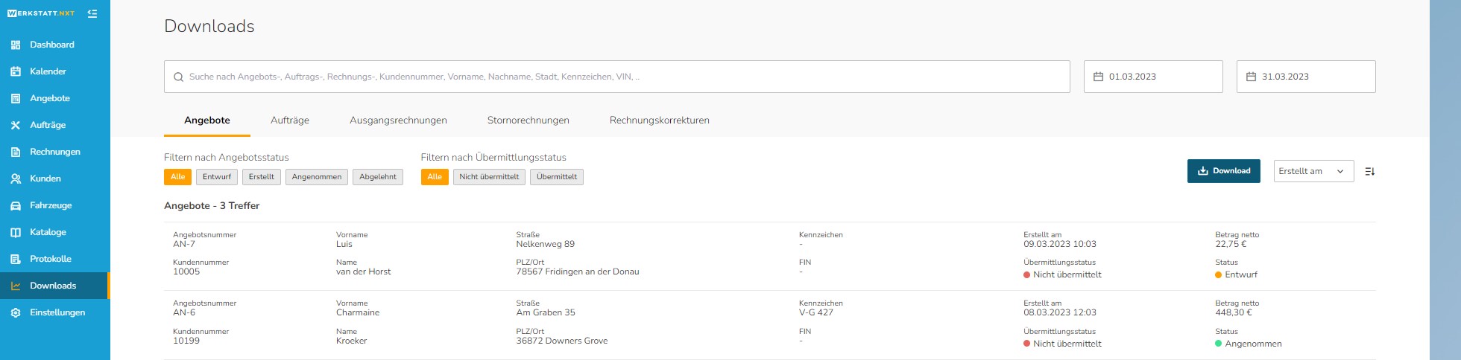Filter by Übermittelt status
The image size is (1461, 360).
tap(557, 177)
